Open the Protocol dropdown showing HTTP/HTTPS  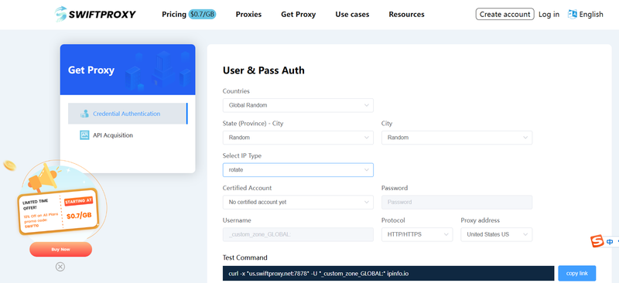417,234
